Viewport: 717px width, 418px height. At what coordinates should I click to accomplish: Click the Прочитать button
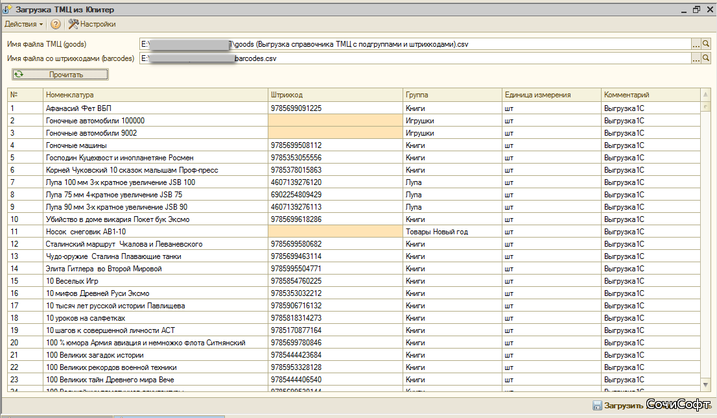pyautogui.click(x=60, y=75)
